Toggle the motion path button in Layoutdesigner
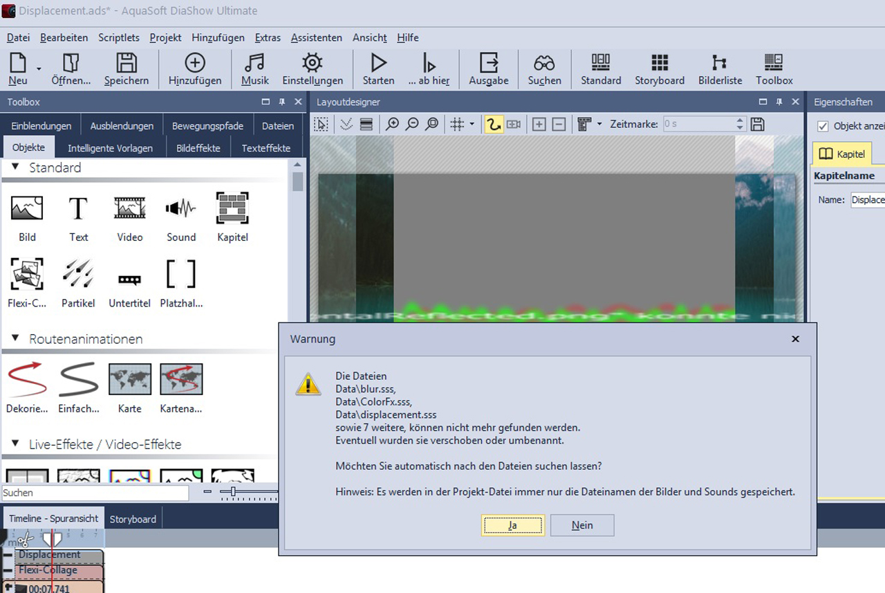This screenshot has width=885, height=593. click(x=493, y=125)
